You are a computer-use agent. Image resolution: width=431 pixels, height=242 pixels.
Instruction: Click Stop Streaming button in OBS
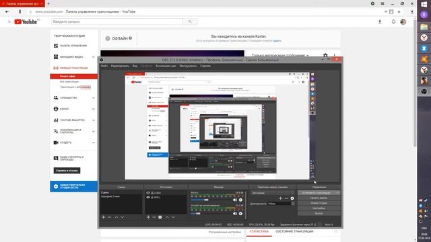[319, 193]
